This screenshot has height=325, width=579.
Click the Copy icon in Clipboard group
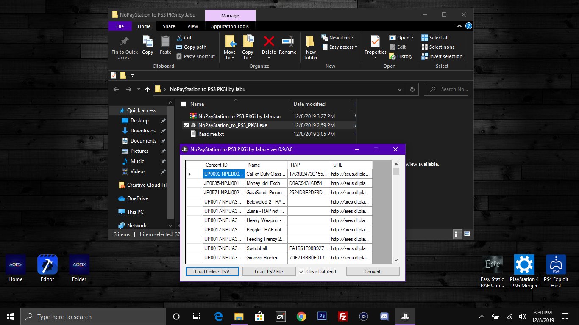148,41
